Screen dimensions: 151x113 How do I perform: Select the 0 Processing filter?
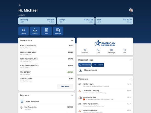pos(85,65)
